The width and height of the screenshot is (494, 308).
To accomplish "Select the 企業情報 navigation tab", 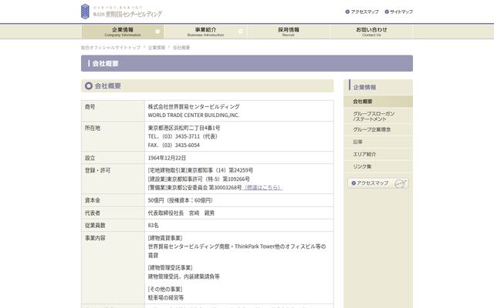I will pyautogui.click(x=123, y=32).
